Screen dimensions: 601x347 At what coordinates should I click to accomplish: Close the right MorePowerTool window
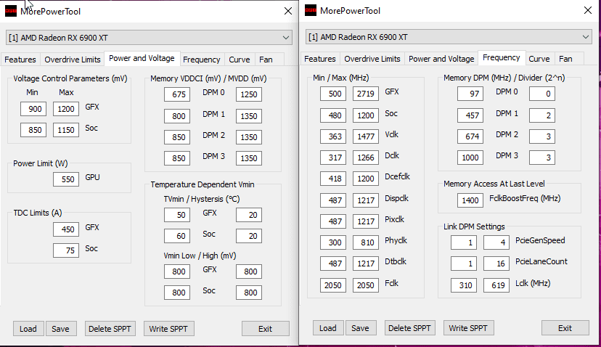pos(588,10)
